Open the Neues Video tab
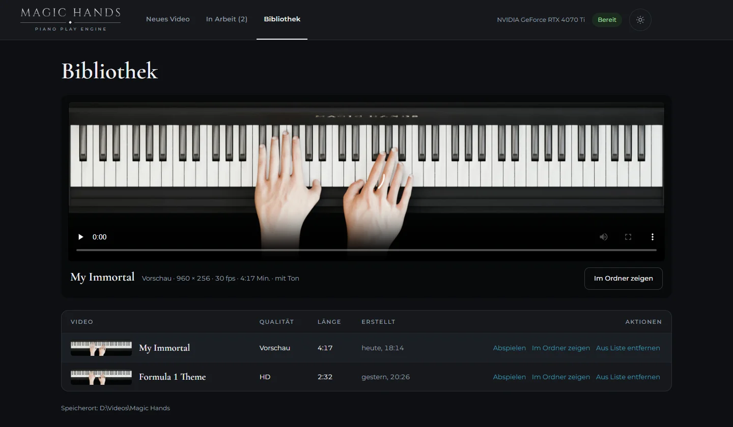 (x=168, y=19)
